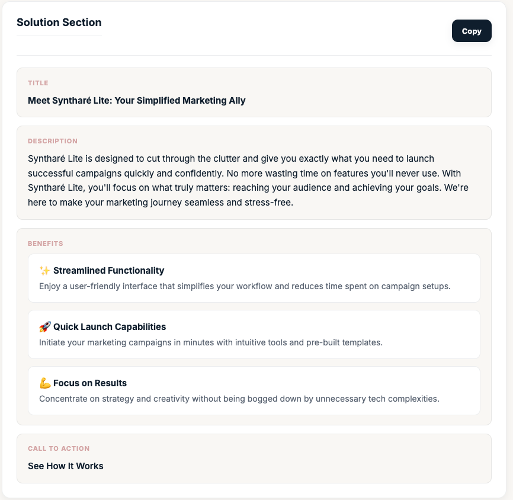Click the DESCRIPTION section label
The width and height of the screenshot is (513, 500).
[53, 141]
